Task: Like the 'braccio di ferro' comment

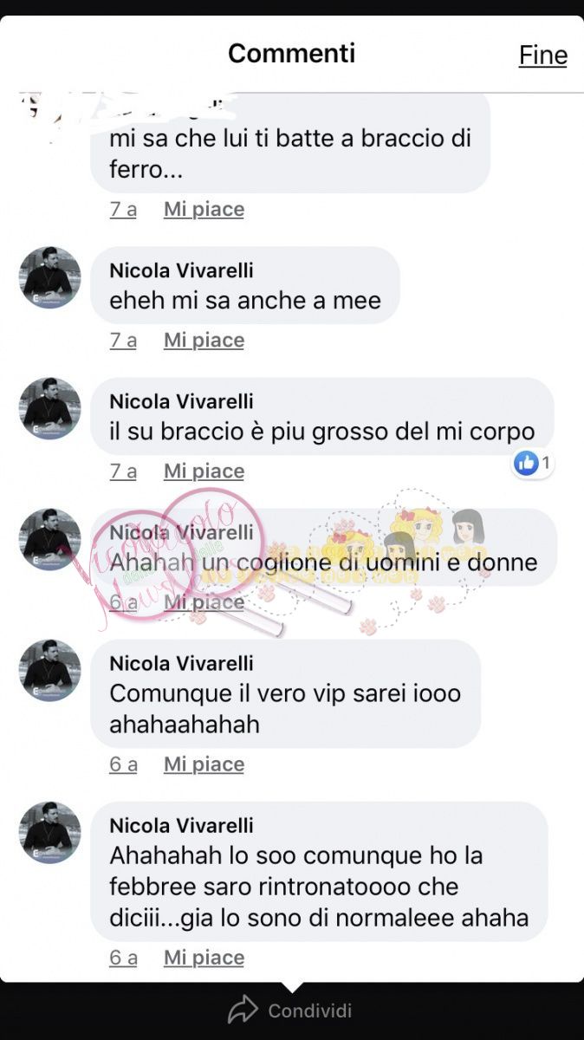Action: pyautogui.click(x=204, y=209)
